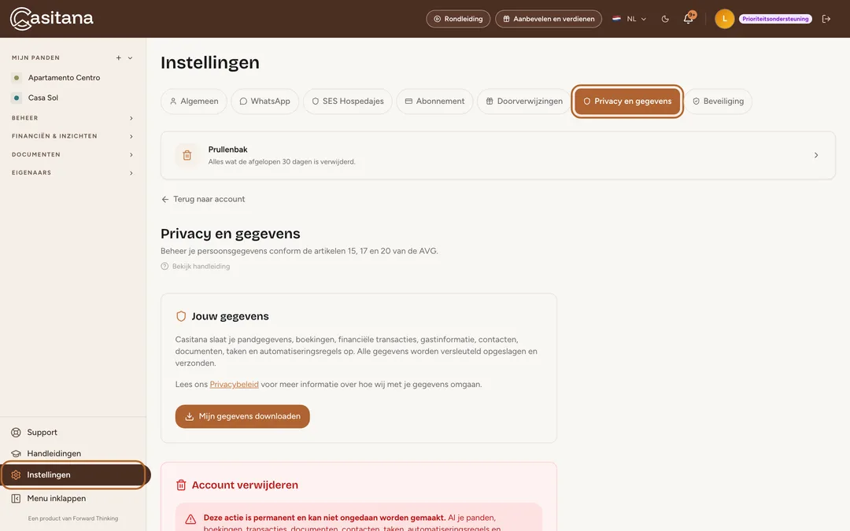Click shield icon next to Jouw gegevens

(181, 316)
